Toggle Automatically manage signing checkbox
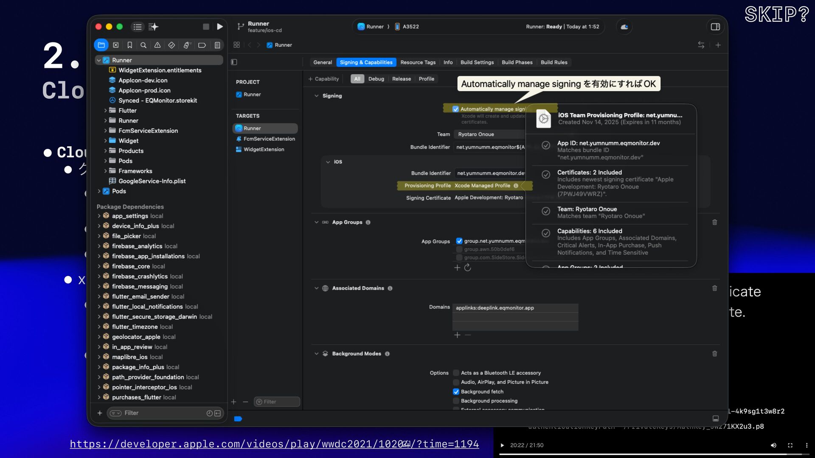 (x=455, y=109)
